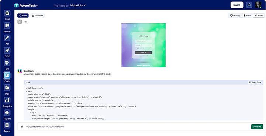The width and height of the screenshot is (266, 136).
Task: Select the Code sidebar icon
Action: coord(7,75)
